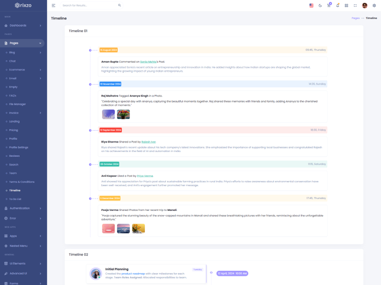The width and height of the screenshot is (381, 285).
Task: Go to the To Do List page
Action: (15, 199)
